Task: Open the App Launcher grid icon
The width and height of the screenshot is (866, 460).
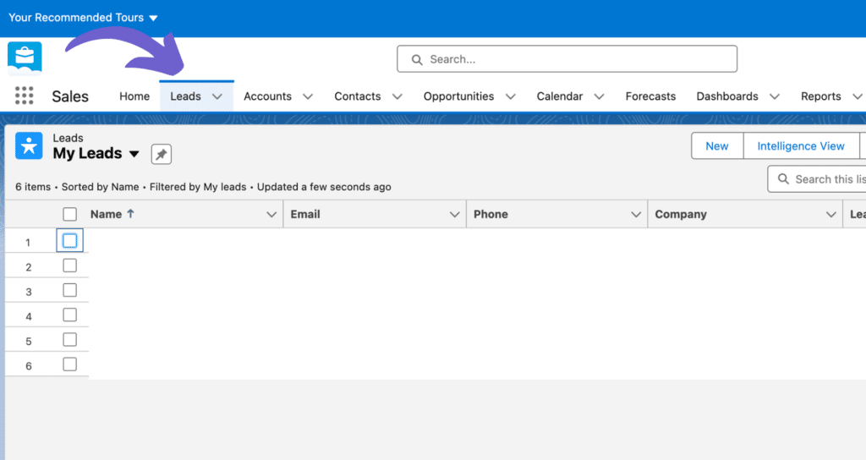Action: click(x=24, y=96)
